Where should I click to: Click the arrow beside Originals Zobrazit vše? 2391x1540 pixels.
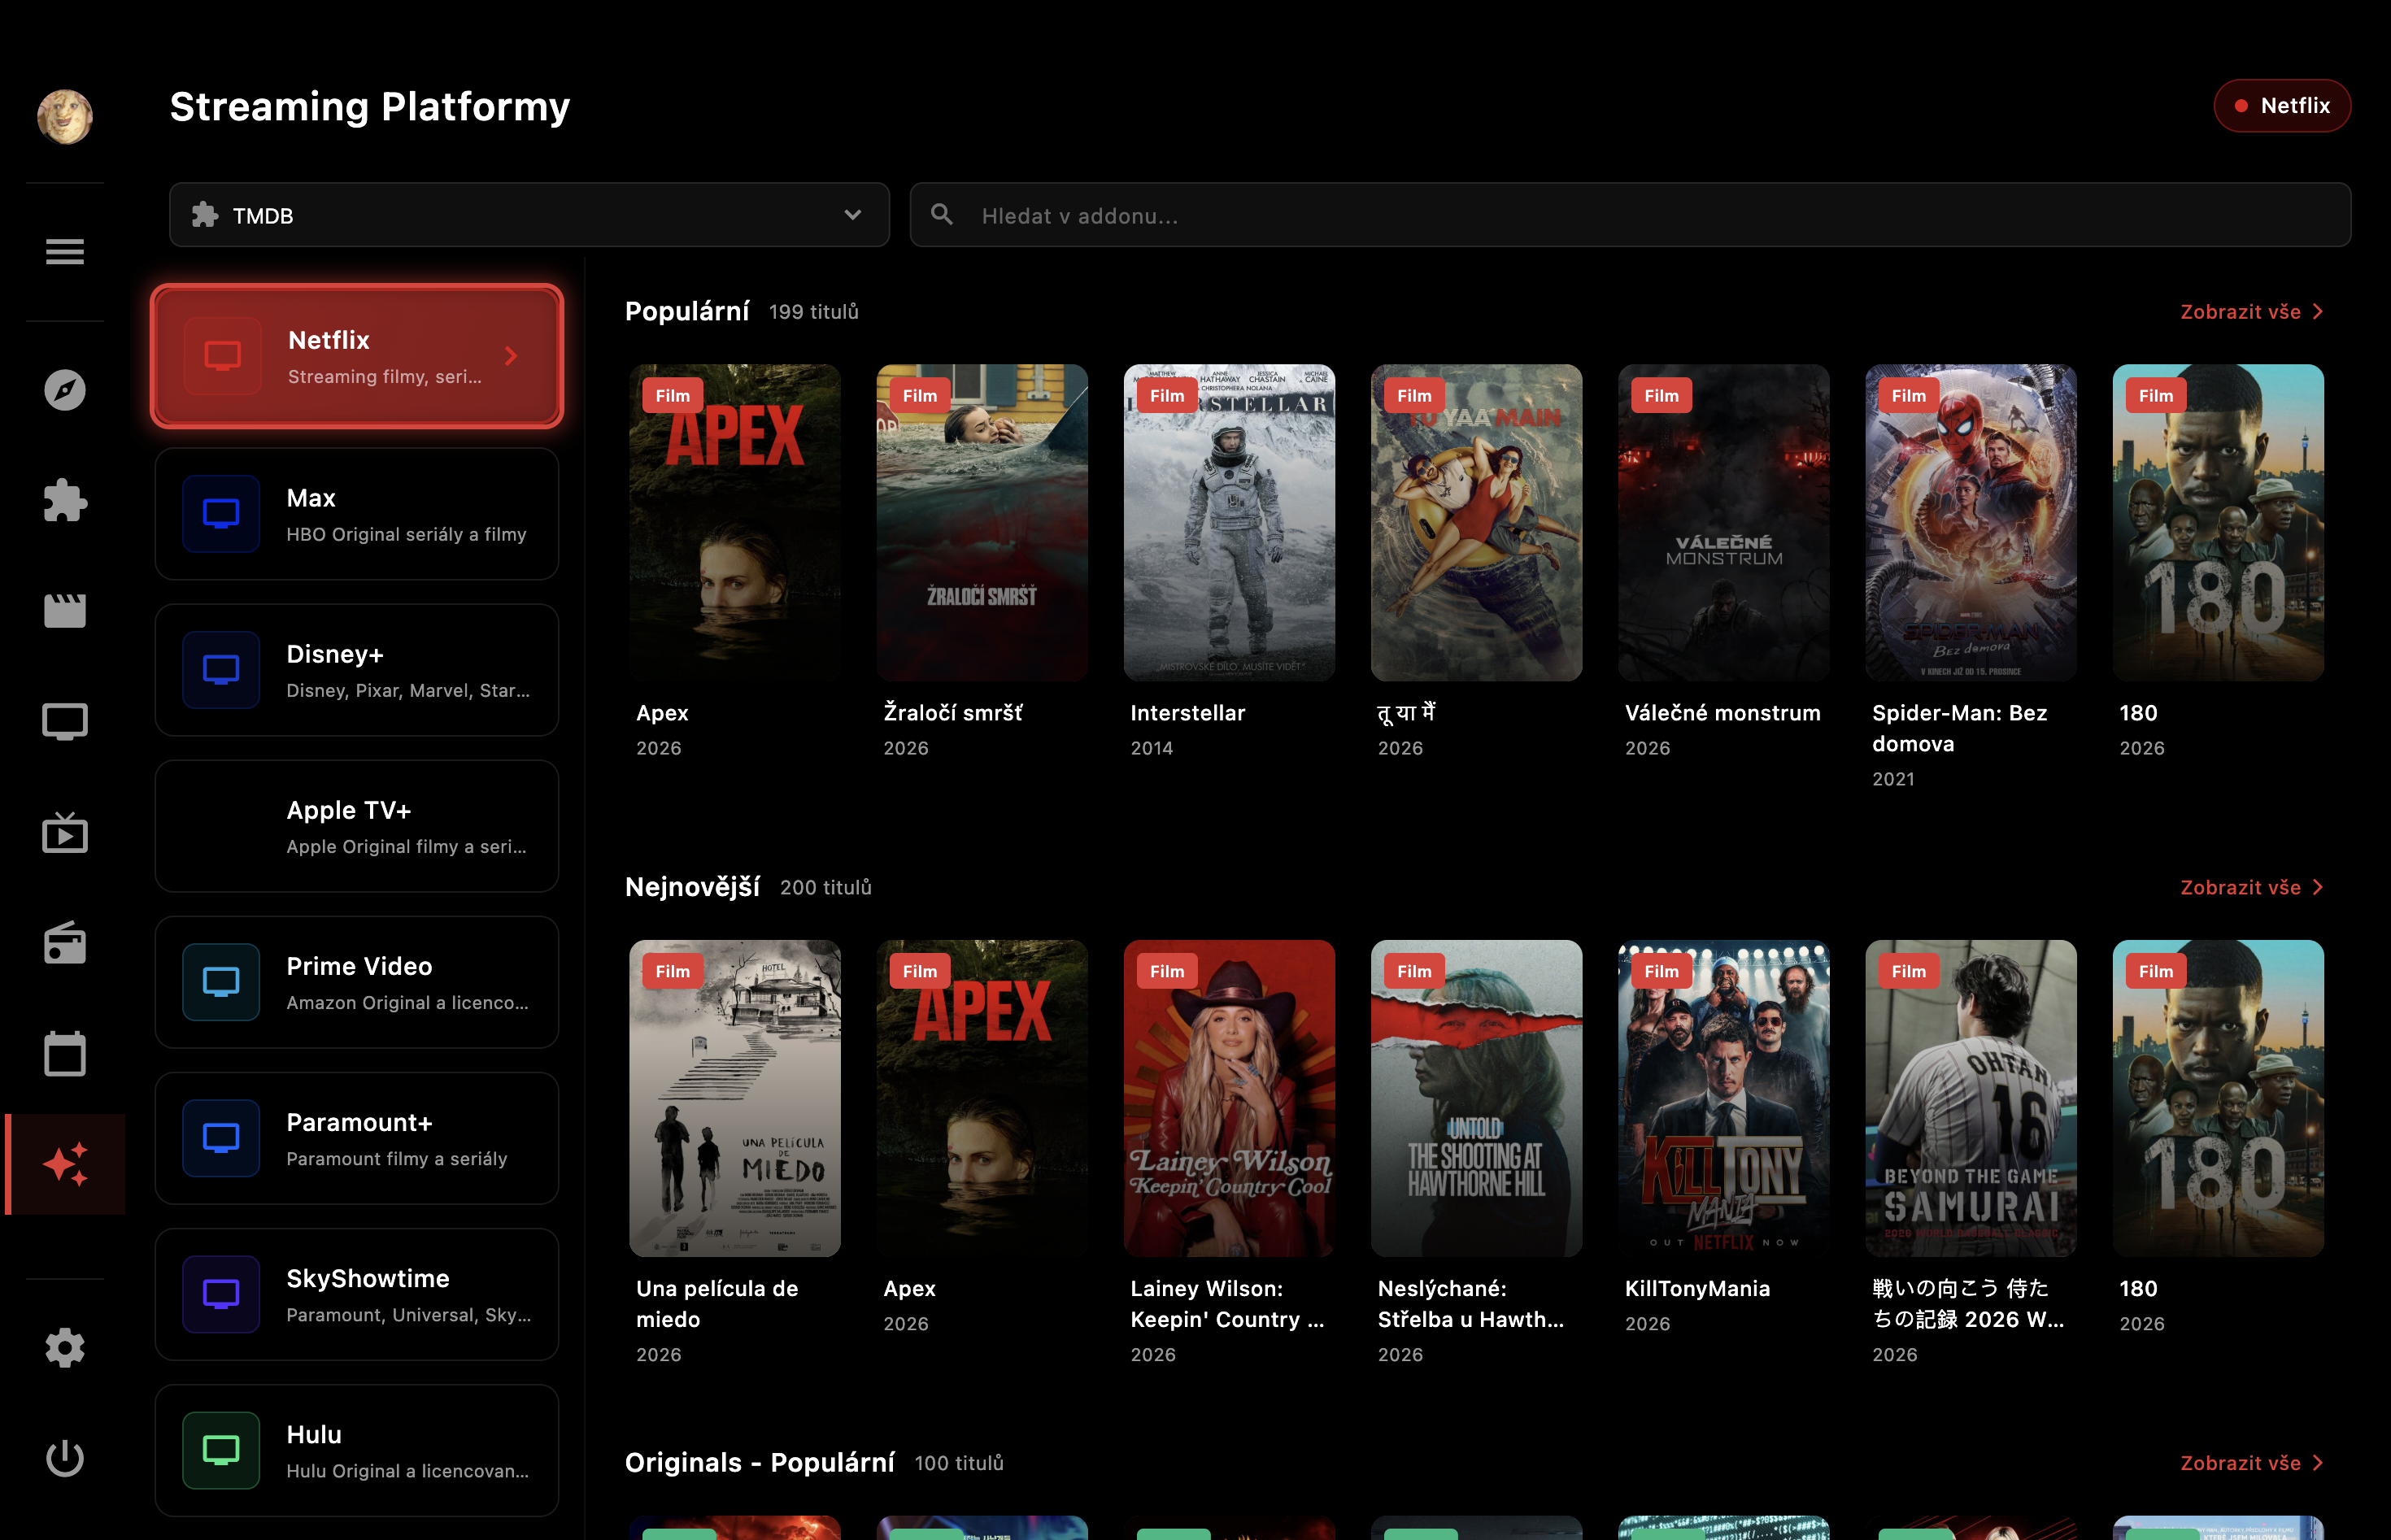[2318, 1463]
